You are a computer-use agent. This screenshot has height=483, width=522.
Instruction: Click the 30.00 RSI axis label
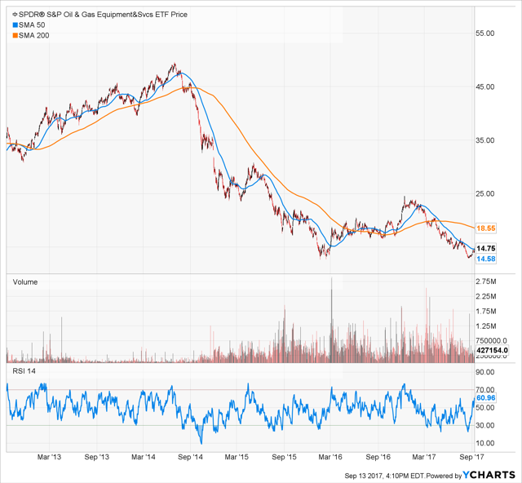(x=485, y=425)
